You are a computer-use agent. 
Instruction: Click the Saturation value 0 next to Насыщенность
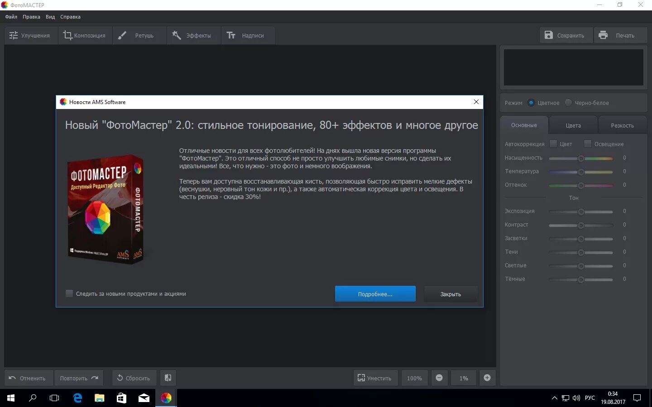[624, 158]
